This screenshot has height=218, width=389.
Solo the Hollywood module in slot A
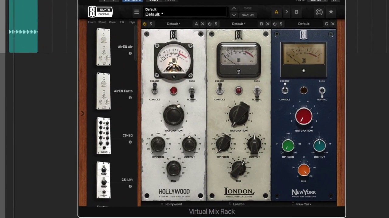tap(151, 24)
